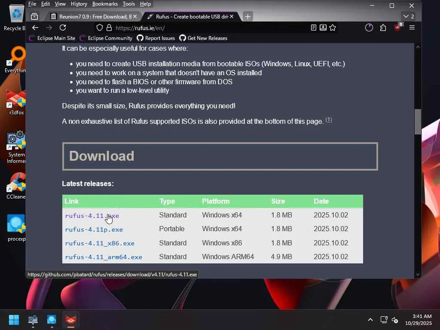The height and width of the screenshot is (330, 440).
Task: Click the Link column header
Action: coord(72,201)
